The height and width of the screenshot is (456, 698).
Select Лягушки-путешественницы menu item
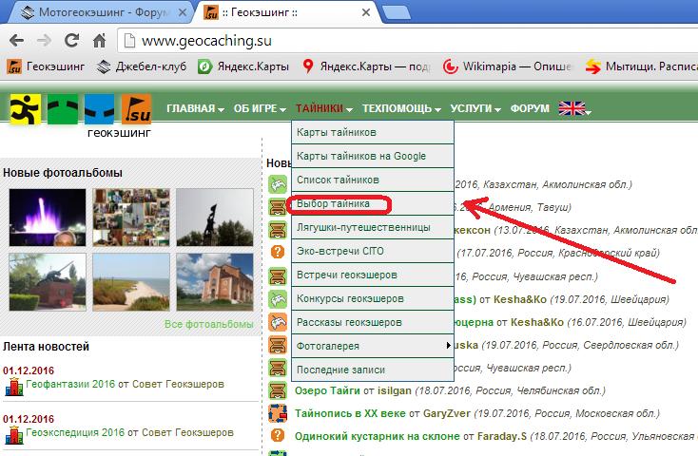tap(373, 227)
